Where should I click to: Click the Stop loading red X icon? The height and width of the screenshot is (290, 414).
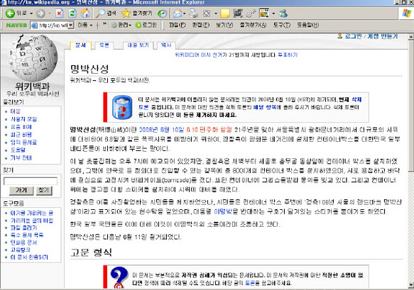coord(60,13)
